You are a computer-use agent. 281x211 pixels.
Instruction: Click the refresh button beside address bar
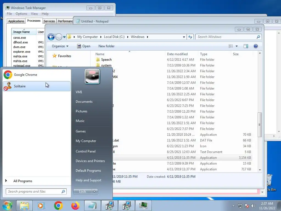[190, 37]
